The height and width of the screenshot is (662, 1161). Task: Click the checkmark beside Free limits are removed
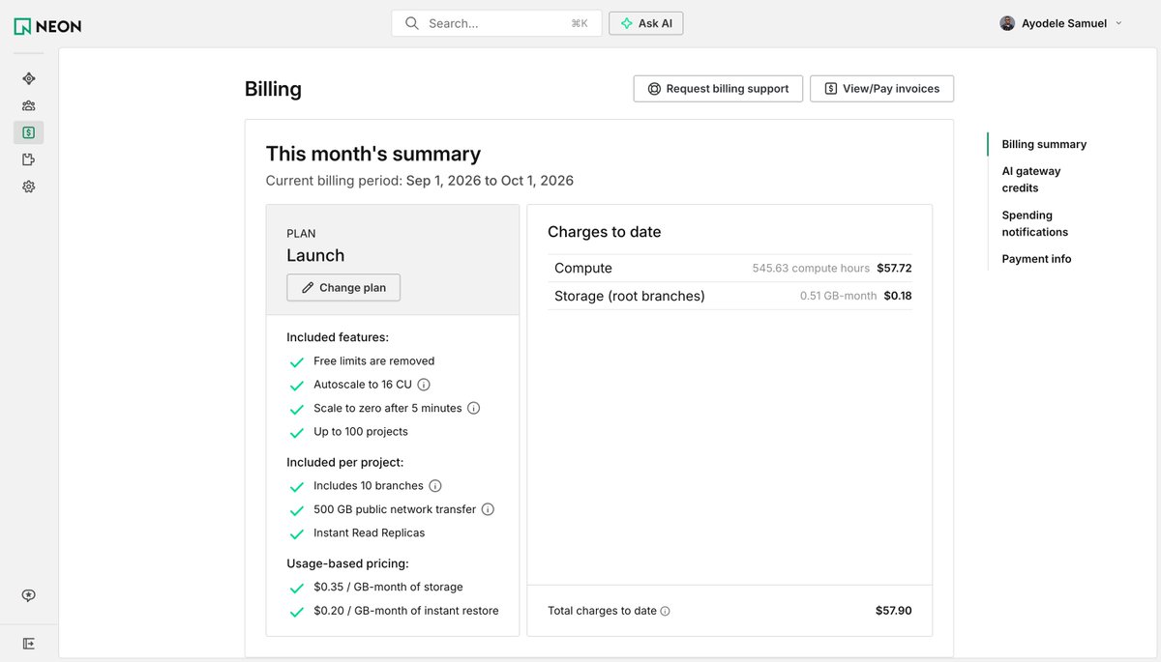[x=297, y=362]
